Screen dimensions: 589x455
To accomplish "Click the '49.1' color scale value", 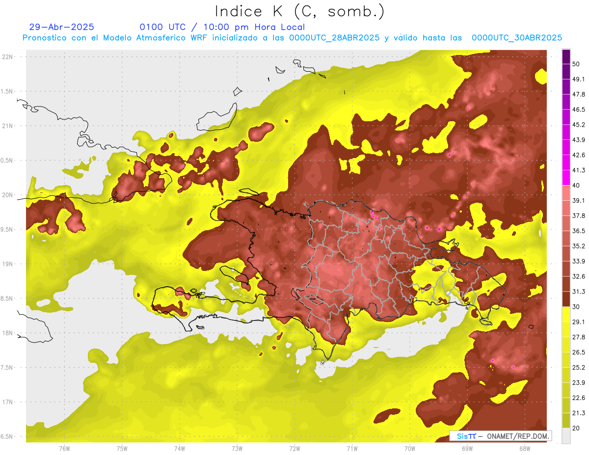I will click(579, 79).
